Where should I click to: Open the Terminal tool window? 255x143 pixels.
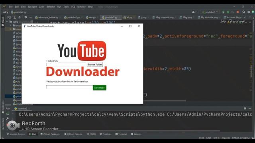click(x=121, y=134)
